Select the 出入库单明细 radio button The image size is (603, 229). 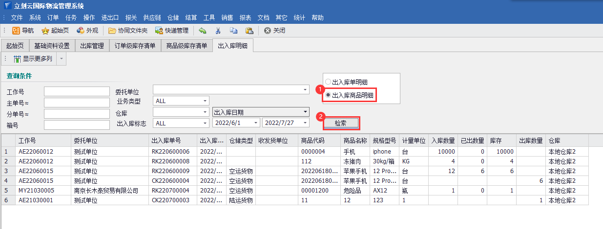[328, 82]
